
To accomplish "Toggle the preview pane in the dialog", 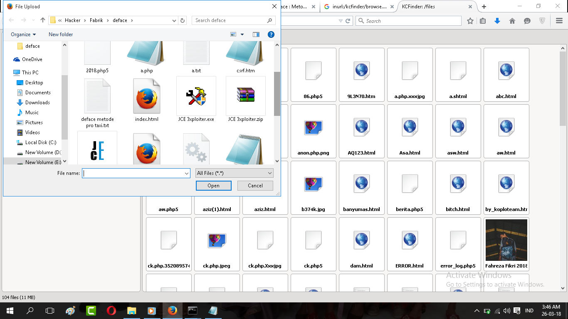I will [256, 34].
